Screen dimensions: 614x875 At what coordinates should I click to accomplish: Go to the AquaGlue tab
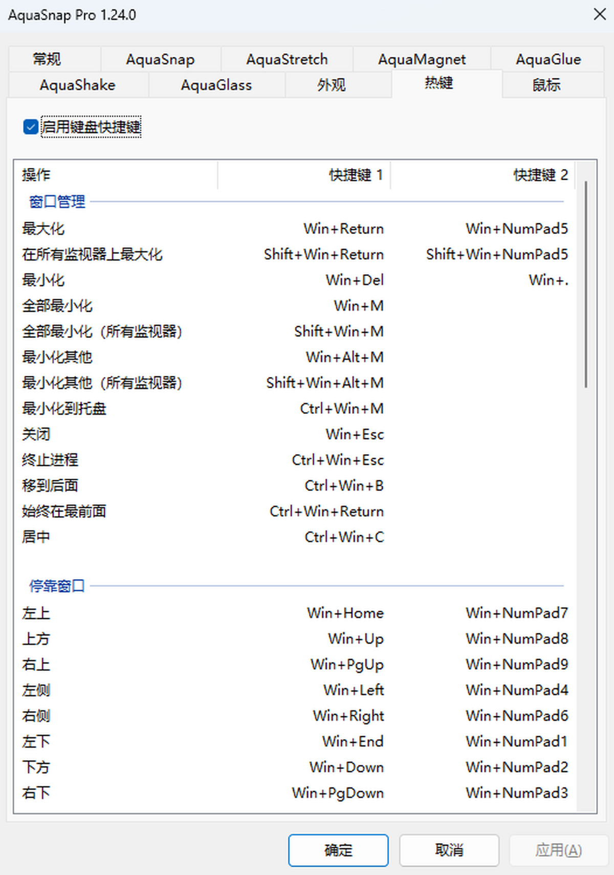[x=548, y=59]
